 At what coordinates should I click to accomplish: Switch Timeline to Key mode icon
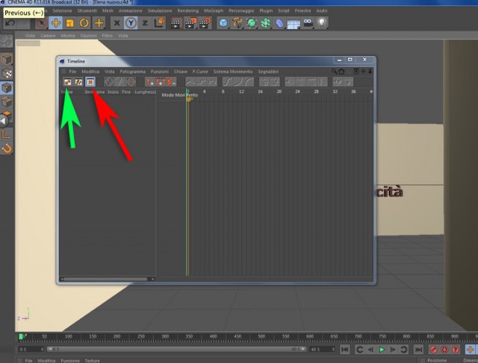pyautogui.click(x=67, y=81)
